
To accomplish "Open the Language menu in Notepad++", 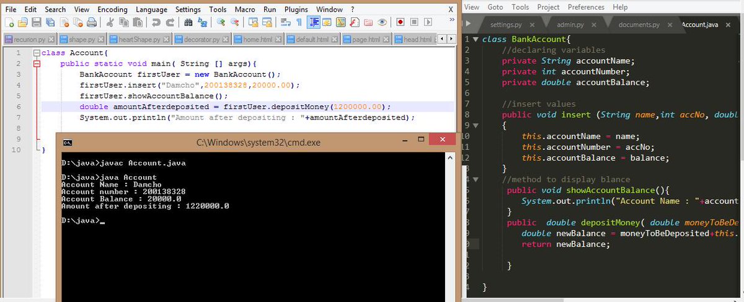I will [152, 9].
